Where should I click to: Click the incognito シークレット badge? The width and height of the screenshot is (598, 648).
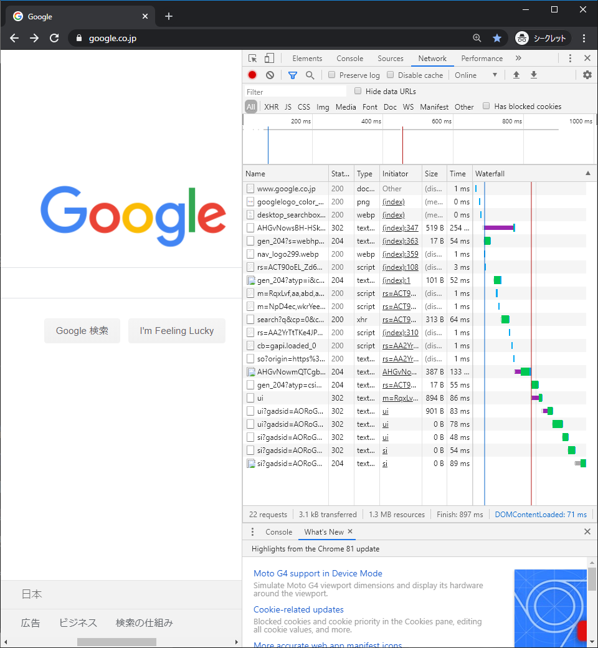pos(543,38)
